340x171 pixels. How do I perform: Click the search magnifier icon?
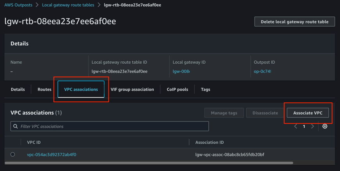pyautogui.click(x=16, y=126)
